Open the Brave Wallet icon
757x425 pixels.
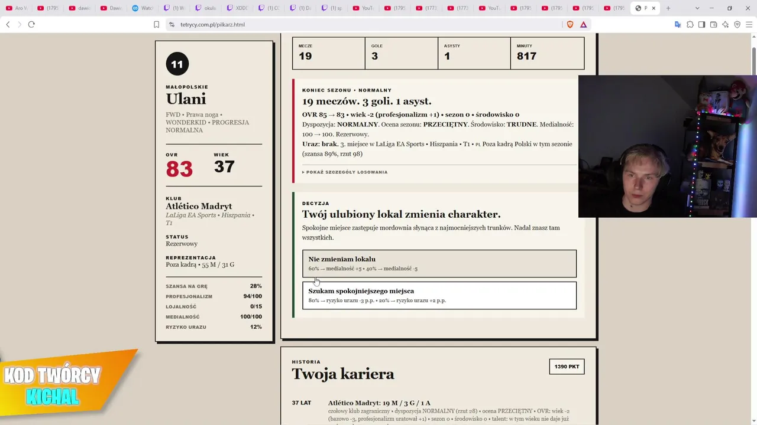(x=713, y=24)
